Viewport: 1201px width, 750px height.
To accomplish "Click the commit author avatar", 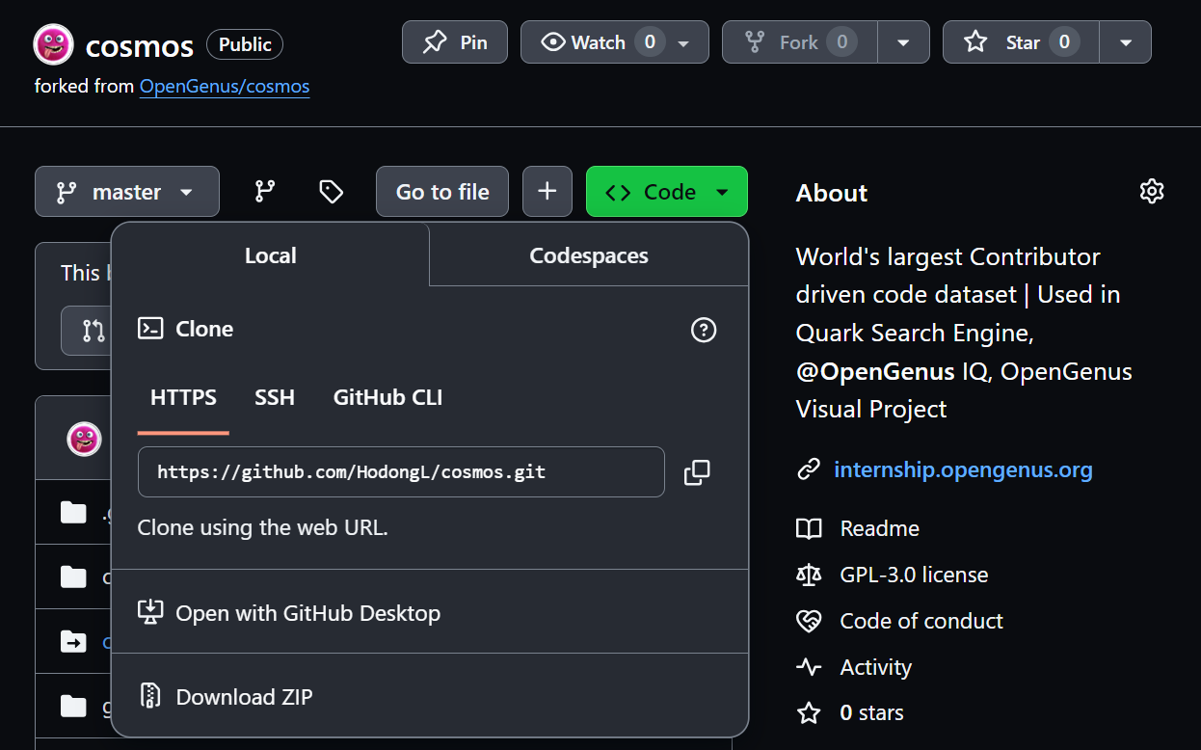I will 84,439.
